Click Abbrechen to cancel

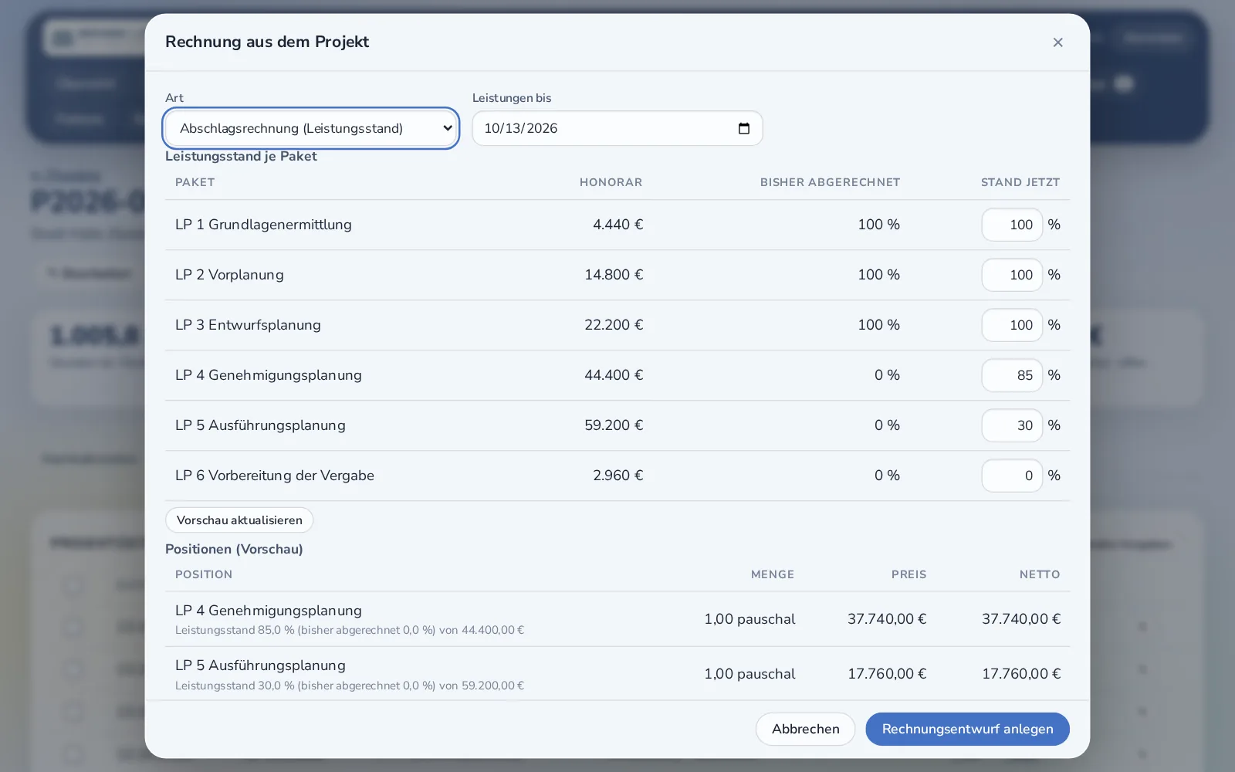click(805, 729)
